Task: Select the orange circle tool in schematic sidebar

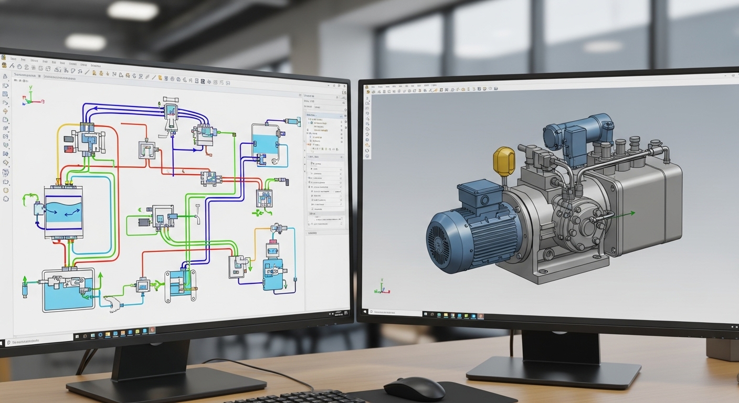Action: pos(6,189)
